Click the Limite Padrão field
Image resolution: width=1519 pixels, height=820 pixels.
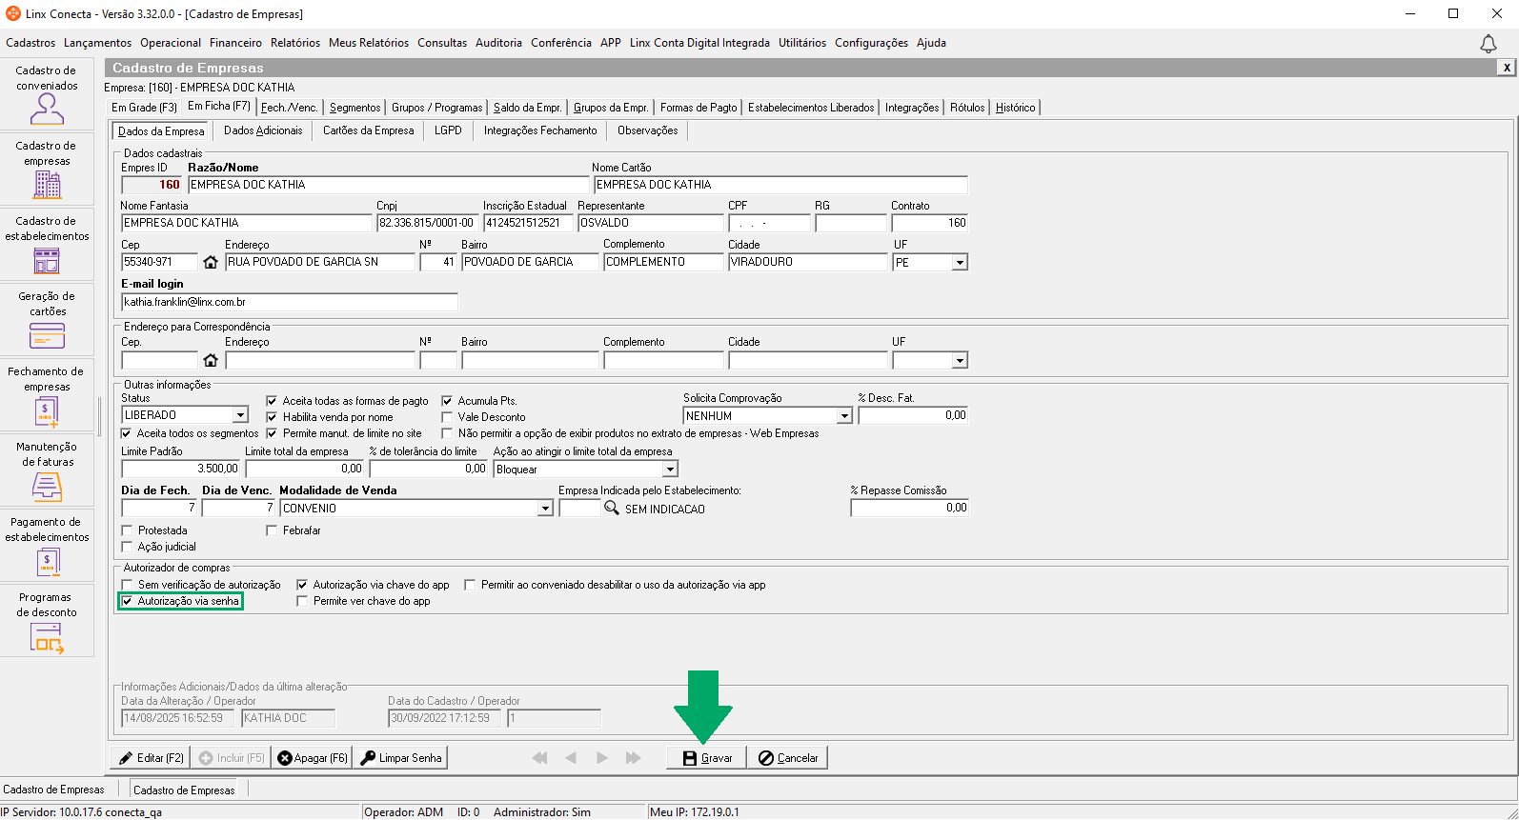[x=181, y=469]
